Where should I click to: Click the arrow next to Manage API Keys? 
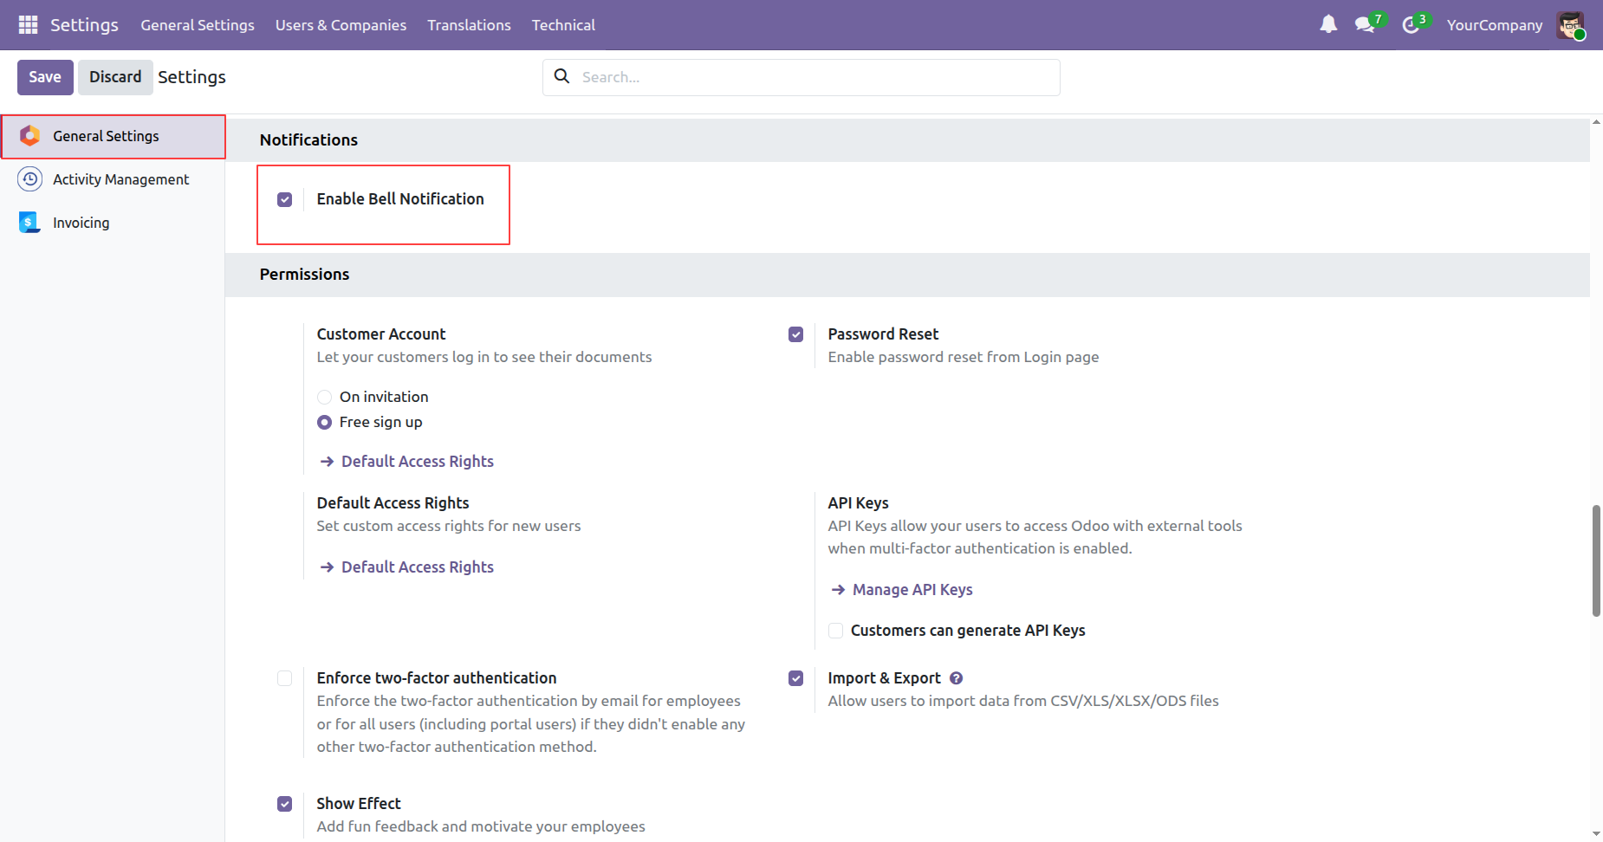pyautogui.click(x=838, y=590)
